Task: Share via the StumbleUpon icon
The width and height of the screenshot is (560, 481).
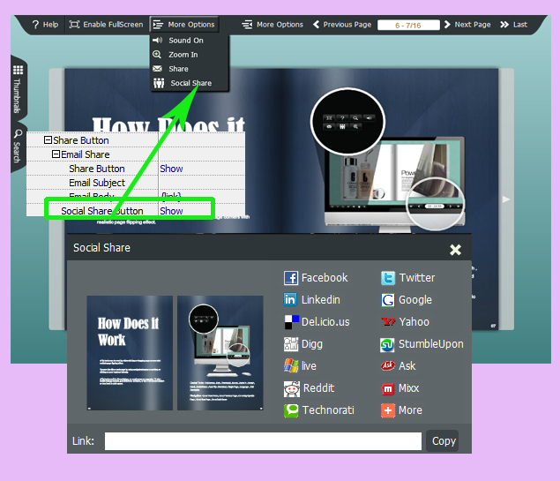Action: pyautogui.click(x=387, y=345)
